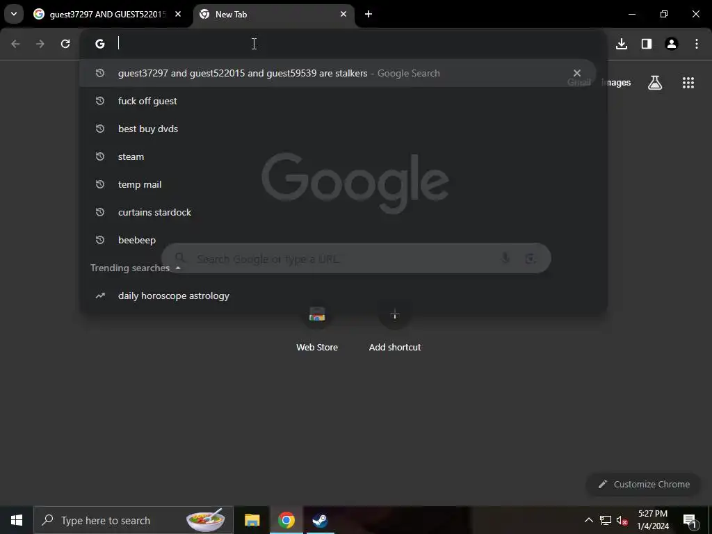Open the network status tray icon
This screenshot has height=534, width=712.
[x=606, y=520]
